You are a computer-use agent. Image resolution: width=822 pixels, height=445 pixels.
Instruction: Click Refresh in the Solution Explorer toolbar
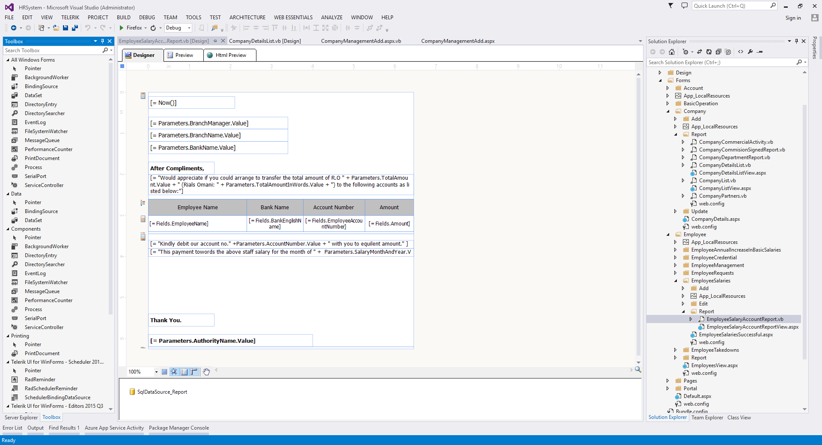709,52
